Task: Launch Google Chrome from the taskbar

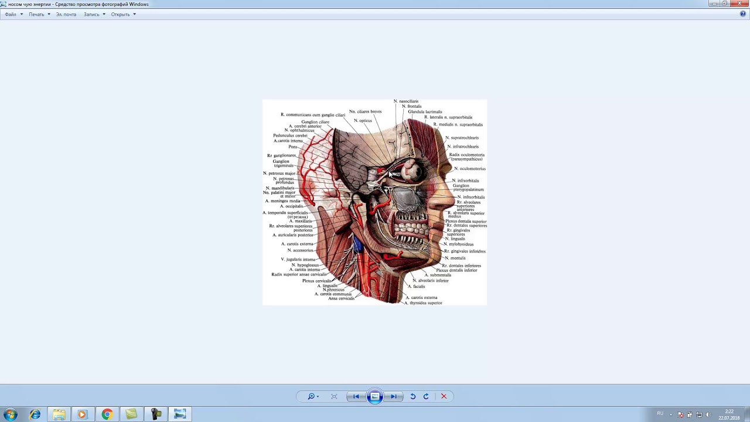Action: [x=107, y=414]
